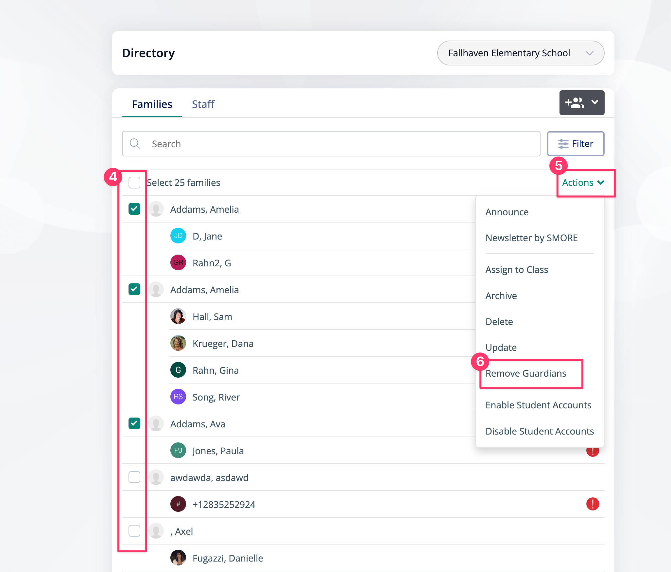Click the JD avatar for D, Jane

tap(178, 236)
